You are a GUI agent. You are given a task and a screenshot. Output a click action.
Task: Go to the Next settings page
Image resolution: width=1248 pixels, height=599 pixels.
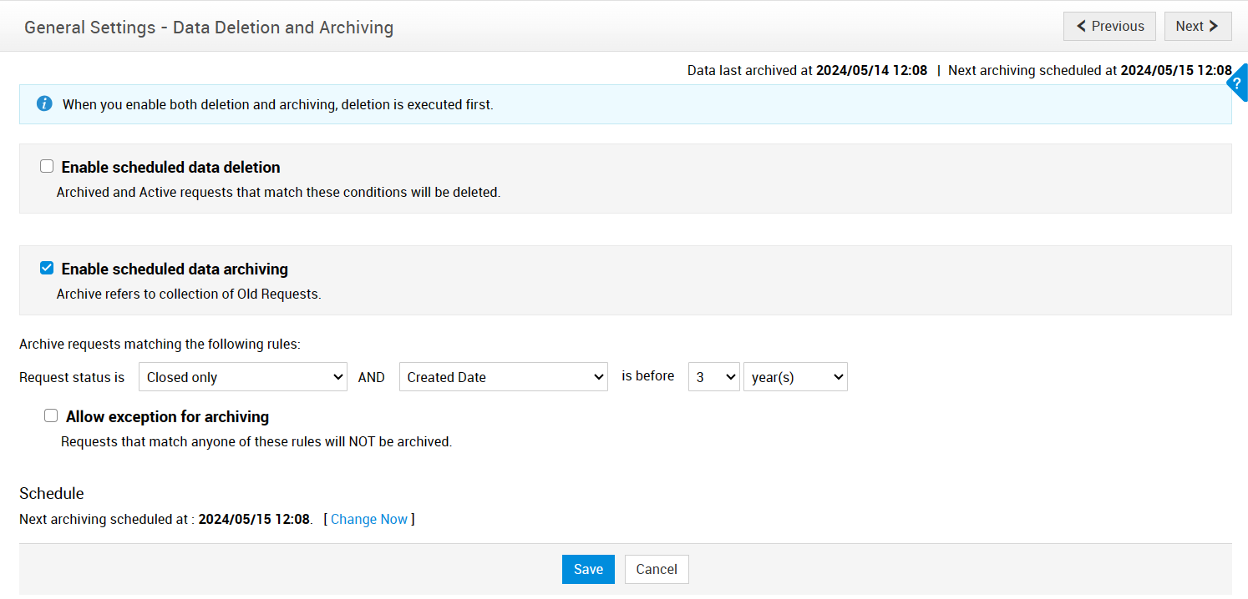click(x=1197, y=26)
